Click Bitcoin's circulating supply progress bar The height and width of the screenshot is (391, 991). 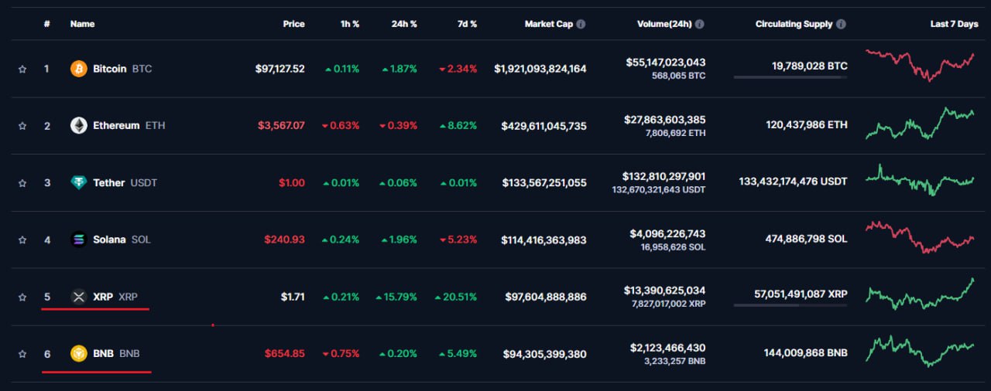point(790,76)
